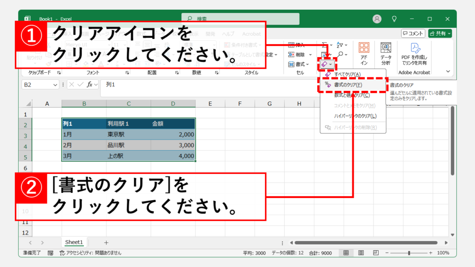Image resolution: width=475 pixels, height=267 pixels.
Task: Collapse the ribbon using chevron arrow
Action: click(x=448, y=71)
